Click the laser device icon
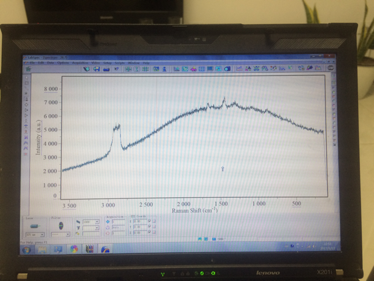This screenshot has width=374, height=281. click(35, 226)
